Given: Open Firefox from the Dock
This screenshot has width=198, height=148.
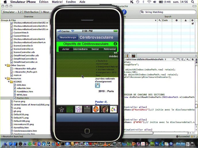Looking at the screenshot, I should [x=58, y=144].
